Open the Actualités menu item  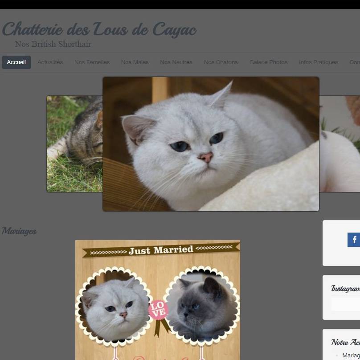[50, 62]
